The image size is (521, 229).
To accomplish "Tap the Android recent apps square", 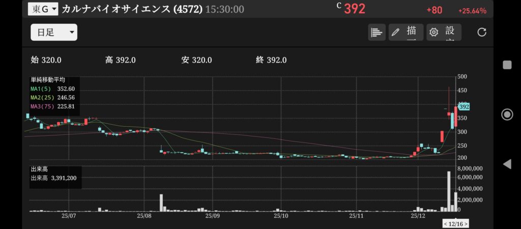I will coord(507,65).
